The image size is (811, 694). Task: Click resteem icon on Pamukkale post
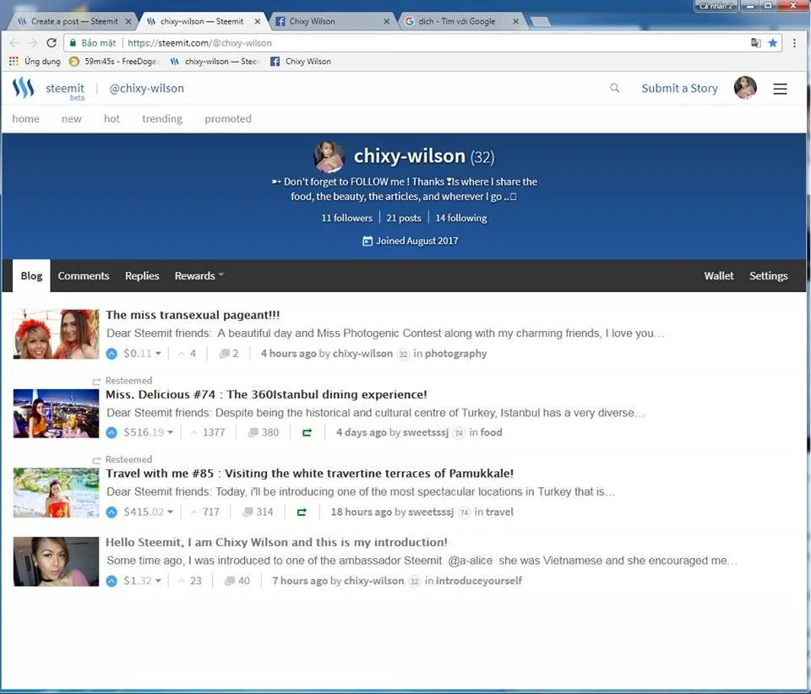302,512
